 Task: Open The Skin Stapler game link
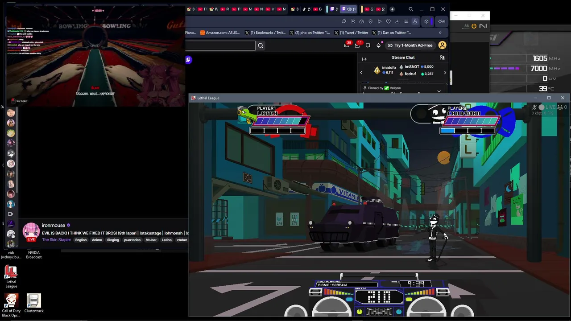click(56, 240)
